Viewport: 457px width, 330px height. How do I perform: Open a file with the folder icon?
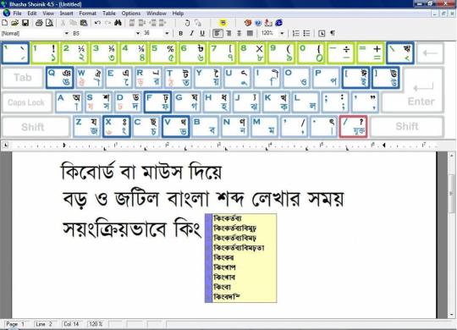15,23
